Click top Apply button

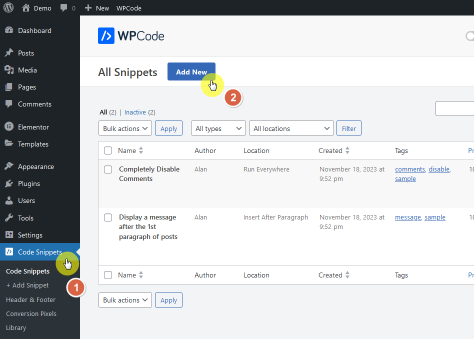(168, 128)
